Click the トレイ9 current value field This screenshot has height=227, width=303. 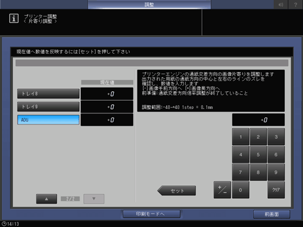click(107, 106)
